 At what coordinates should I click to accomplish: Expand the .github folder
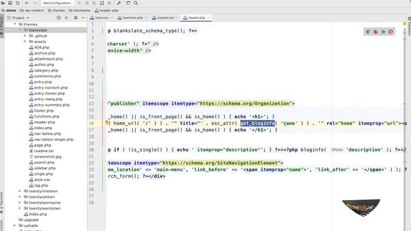25,36
